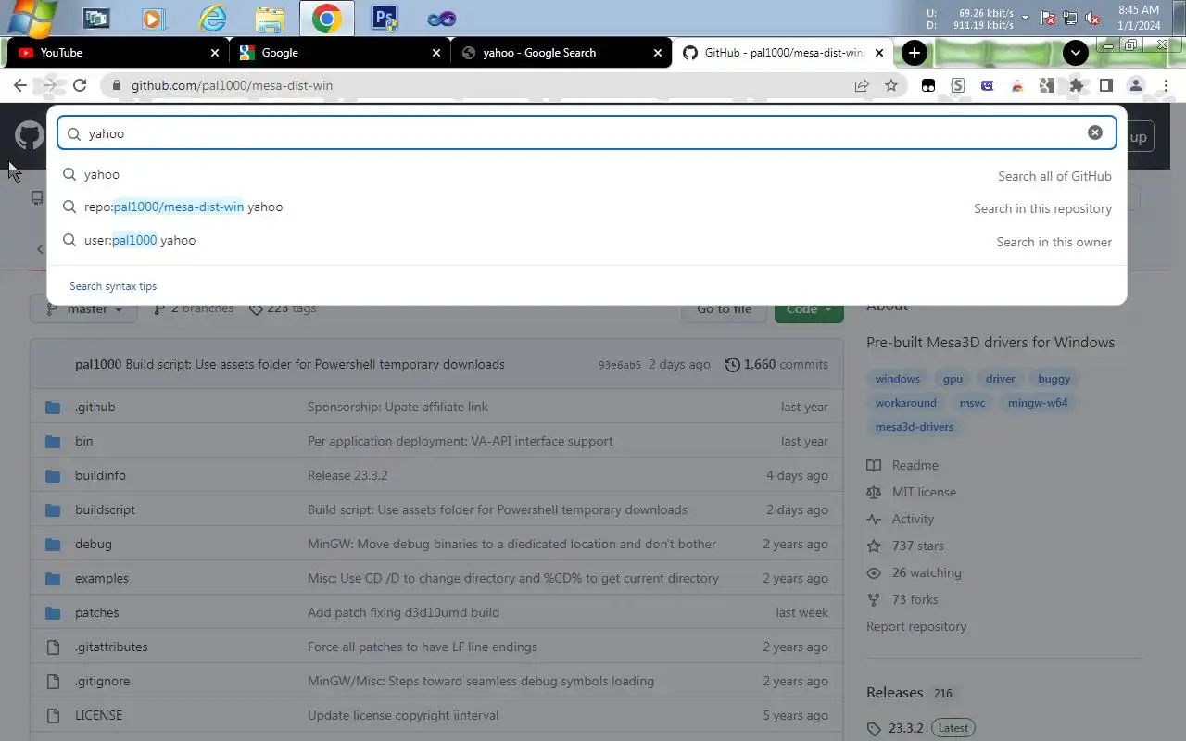
Task: Select the GitHub pal1000/mesa-dist-win tab
Action: [x=782, y=53]
